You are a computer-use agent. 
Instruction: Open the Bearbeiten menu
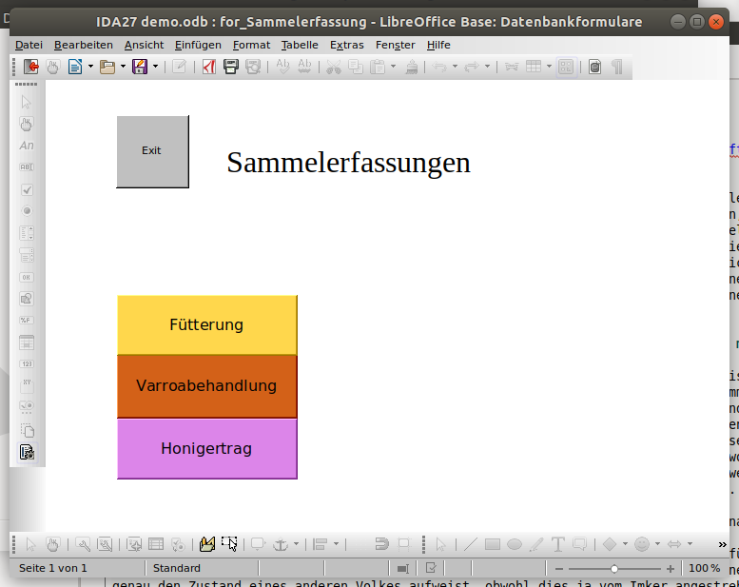pyautogui.click(x=84, y=45)
